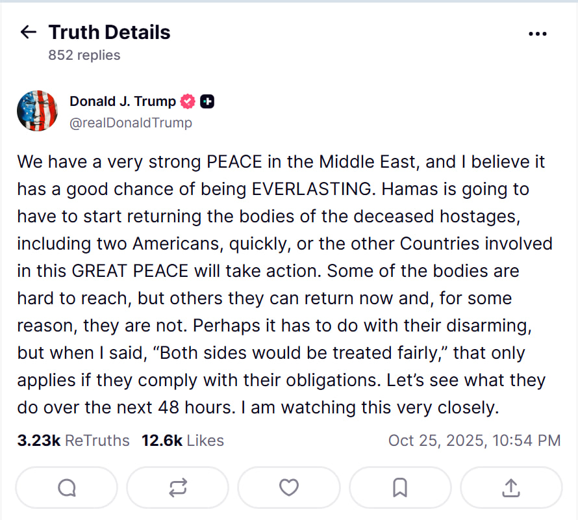The height and width of the screenshot is (520, 578).
Task: Click the red verified checkmark badge
Action: [188, 101]
